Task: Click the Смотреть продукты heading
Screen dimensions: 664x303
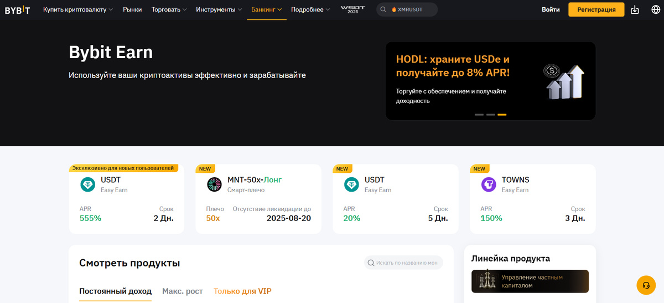Action: [129, 263]
